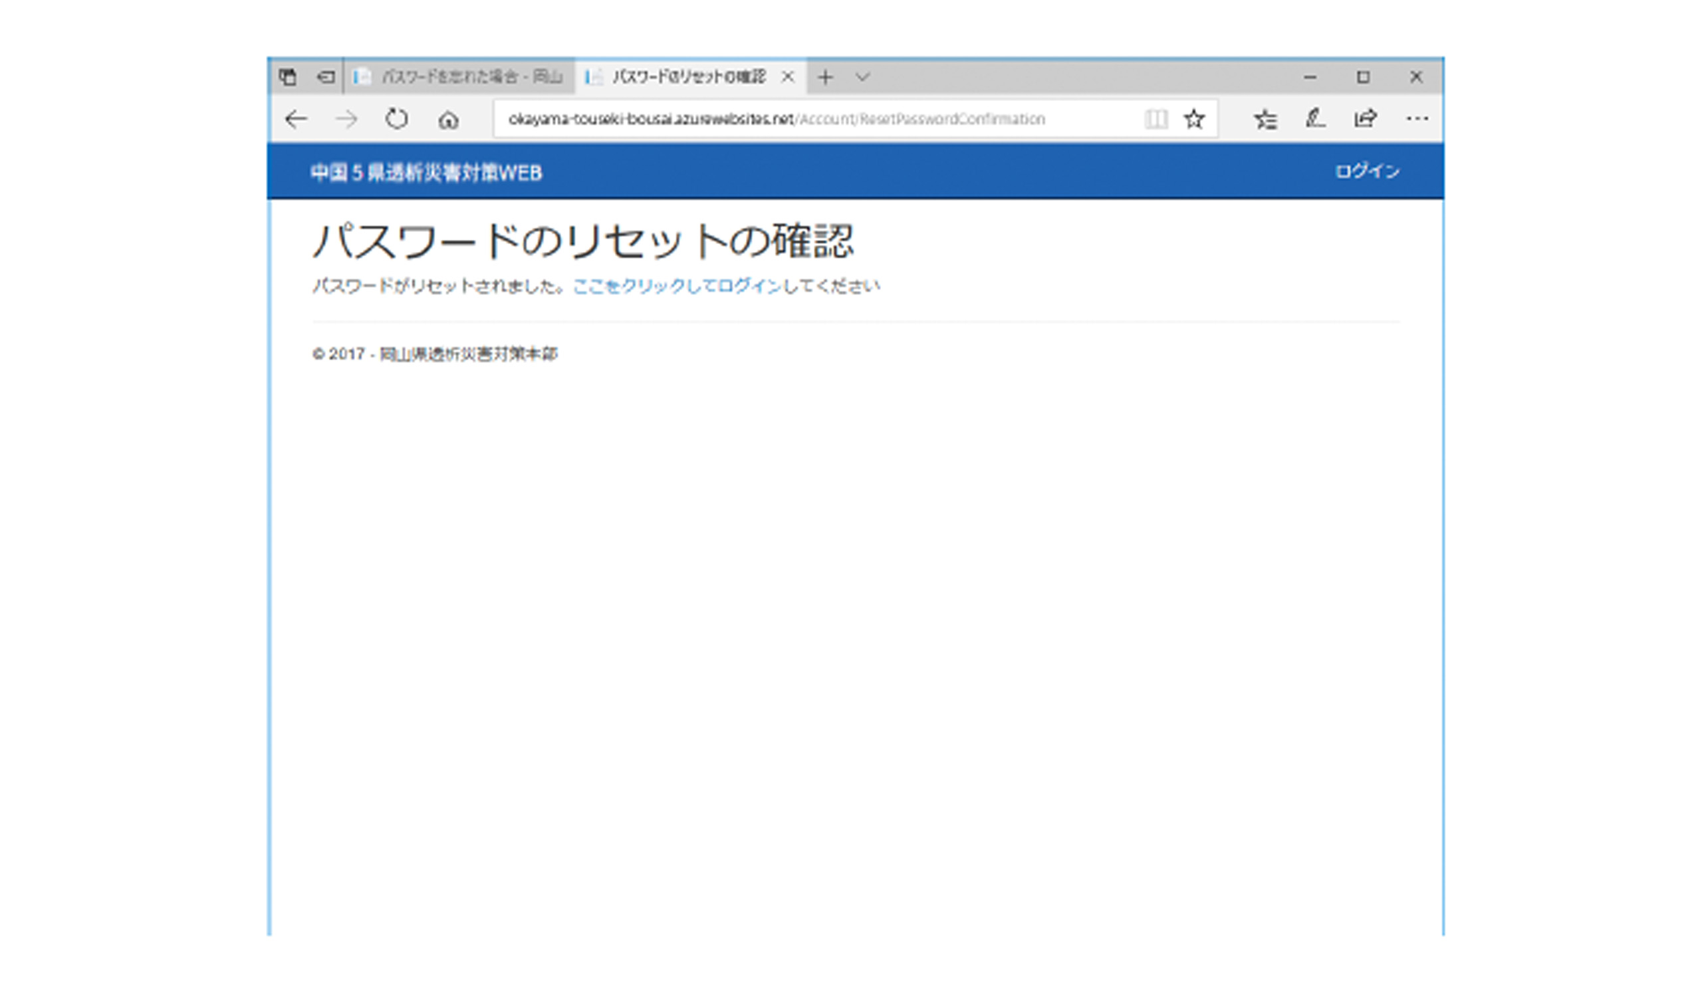Go to the home page icon
Image resolution: width=1702 pixels, height=1001 pixels.
(448, 121)
